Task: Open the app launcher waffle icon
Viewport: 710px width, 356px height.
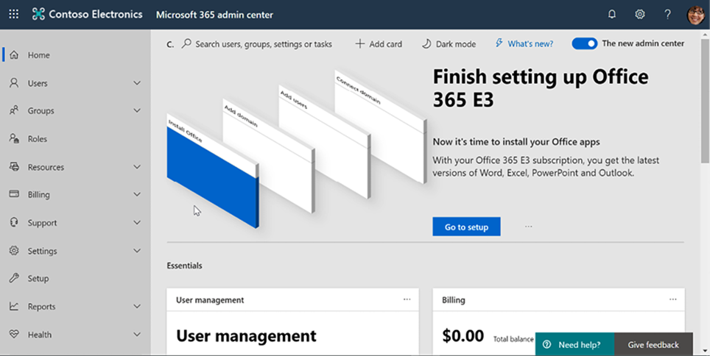Action: 14,15
